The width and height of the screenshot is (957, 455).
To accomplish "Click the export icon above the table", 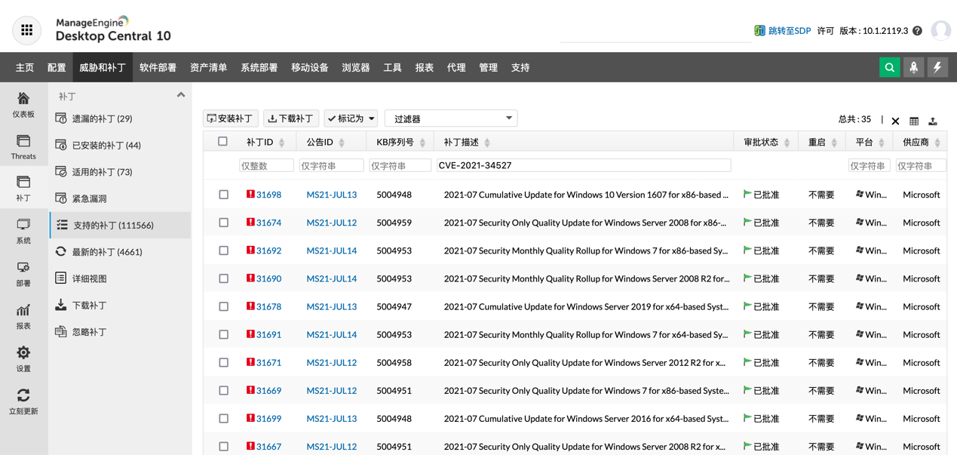I will point(933,121).
